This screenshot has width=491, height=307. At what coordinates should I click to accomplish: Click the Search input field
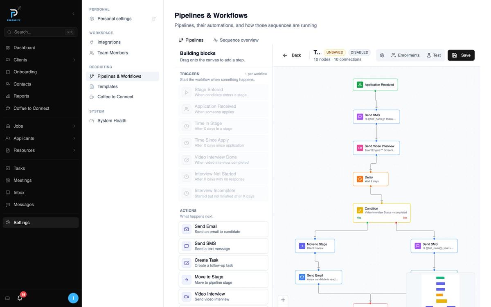(x=41, y=32)
